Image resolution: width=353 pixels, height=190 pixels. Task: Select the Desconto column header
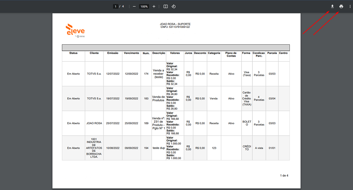(200, 53)
